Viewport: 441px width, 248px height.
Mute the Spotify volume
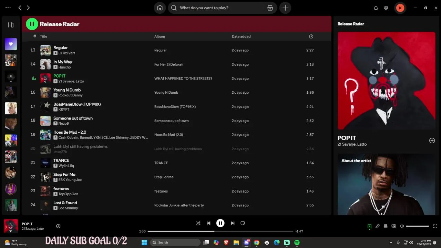point(402,226)
